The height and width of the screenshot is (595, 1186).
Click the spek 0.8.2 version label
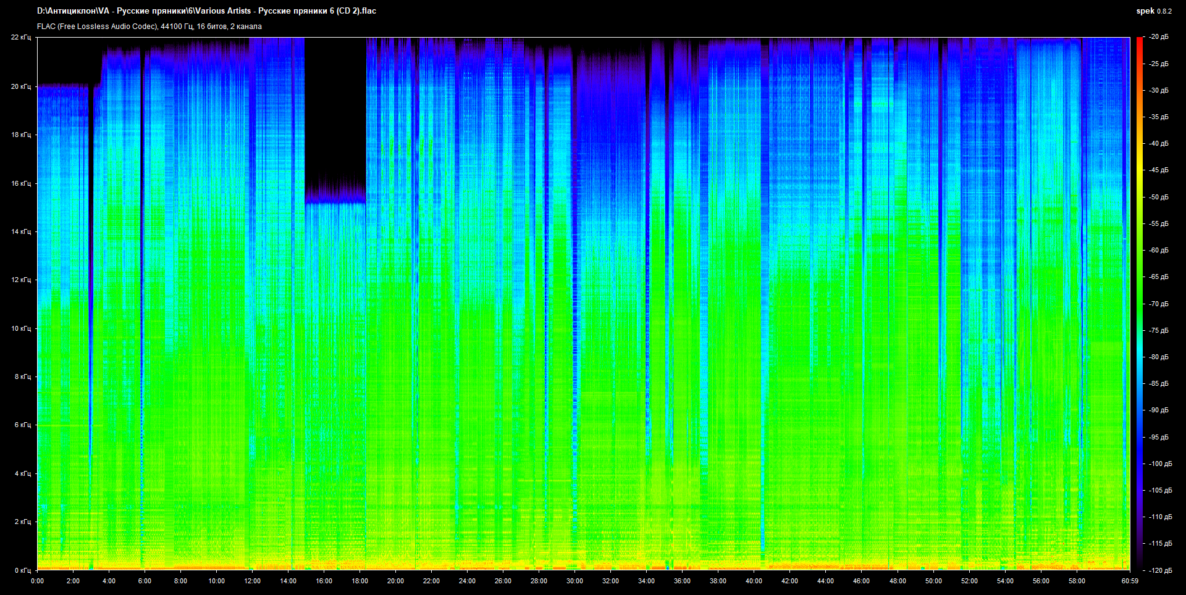1153,11
